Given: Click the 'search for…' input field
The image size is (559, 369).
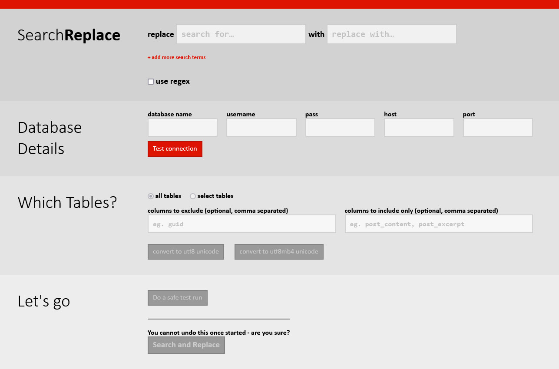Looking at the screenshot, I should 241,34.
